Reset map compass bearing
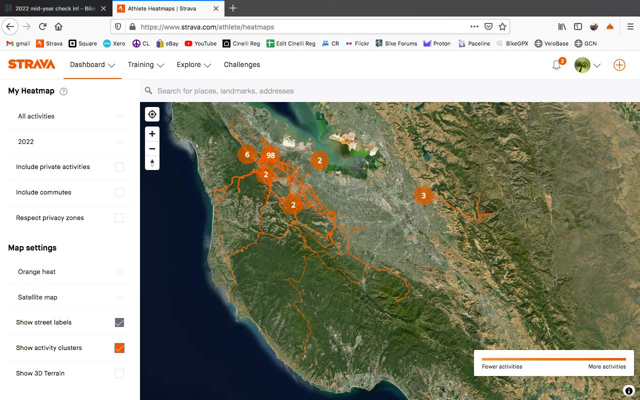The height and width of the screenshot is (400, 640). pyautogui.click(x=152, y=163)
